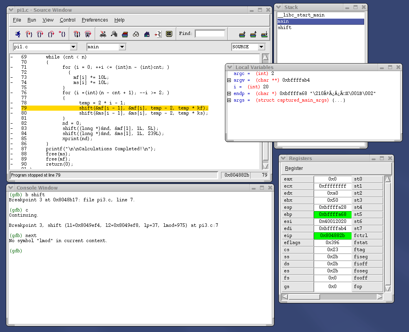Select shift frame in Stack window

click(321, 27)
